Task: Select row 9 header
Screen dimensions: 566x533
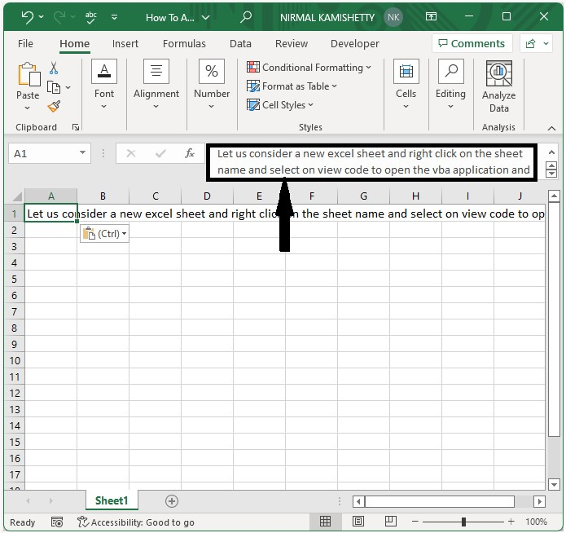Action: pyautogui.click(x=15, y=344)
